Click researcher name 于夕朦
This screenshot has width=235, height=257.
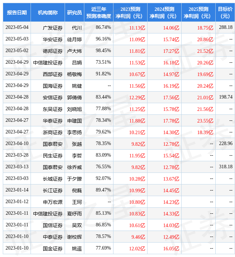click(x=74, y=179)
